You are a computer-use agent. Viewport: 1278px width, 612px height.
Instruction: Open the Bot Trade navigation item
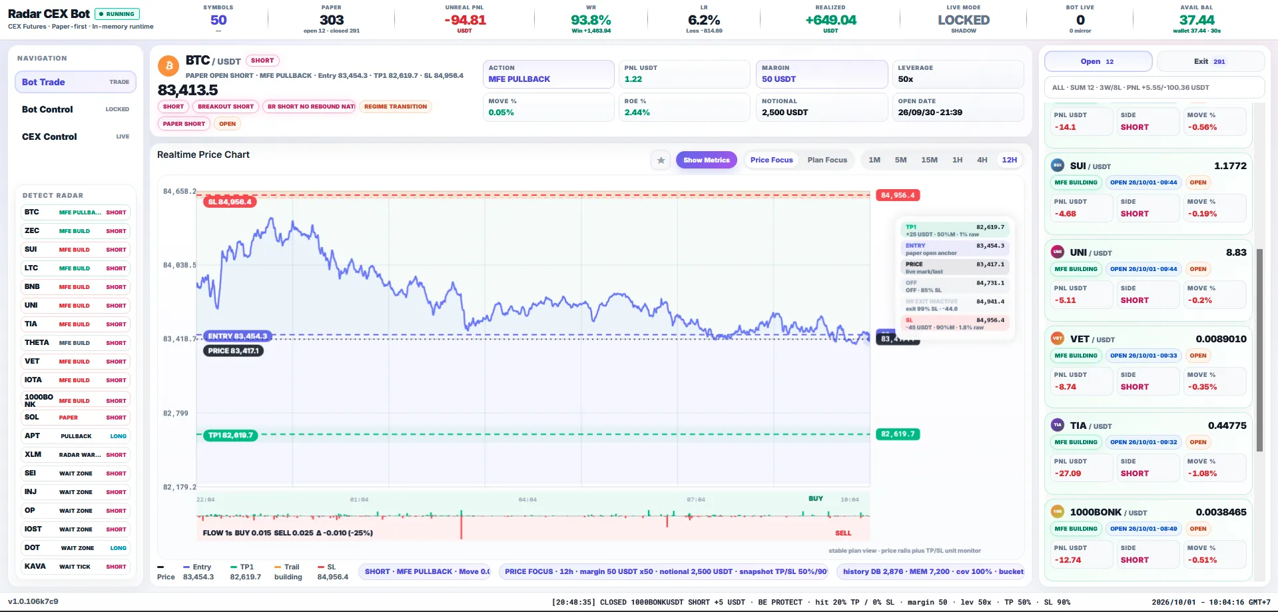coord(75,82)
